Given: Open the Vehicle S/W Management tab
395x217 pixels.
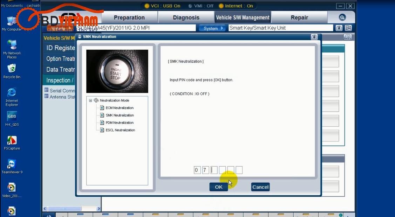Looking at the screenshot, I should pos(243,17).
